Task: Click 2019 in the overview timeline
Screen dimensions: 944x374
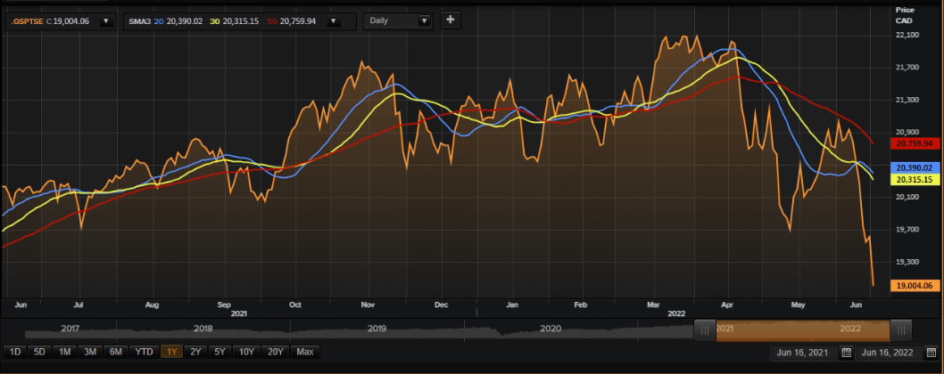Action: (377, 329)
